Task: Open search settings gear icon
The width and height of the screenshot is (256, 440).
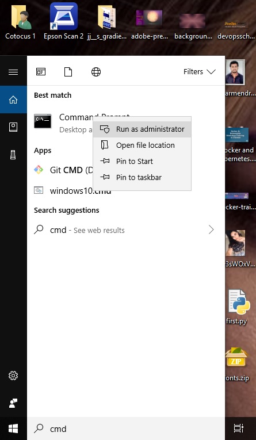Action: 13,376
